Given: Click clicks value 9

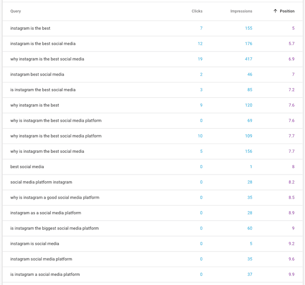Looking at the screenshot, I should pos(201,105).
